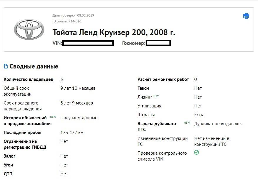Open the Сводные данные section heading

click(34, 66)
